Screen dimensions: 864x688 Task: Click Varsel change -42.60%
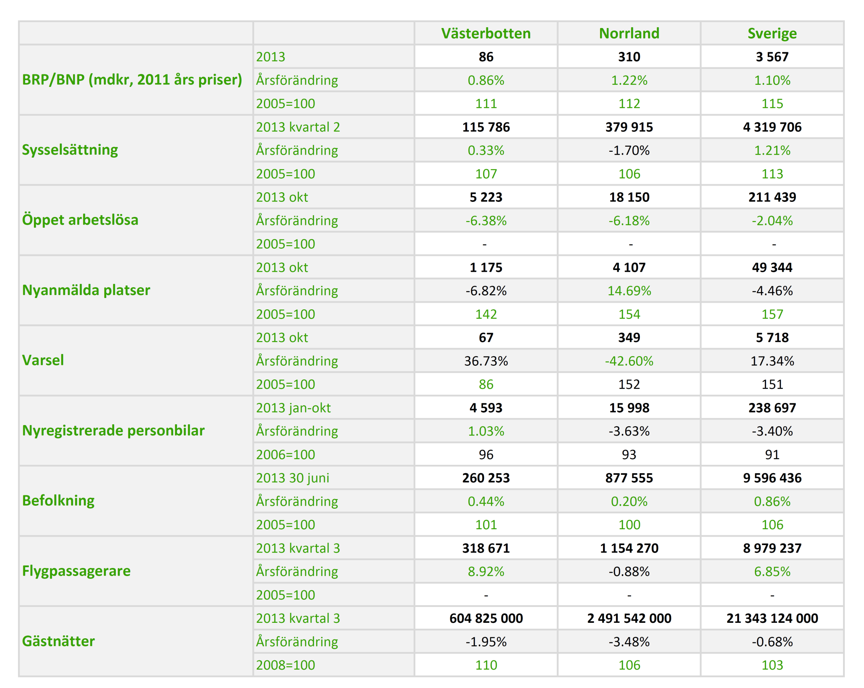[629, 361]
